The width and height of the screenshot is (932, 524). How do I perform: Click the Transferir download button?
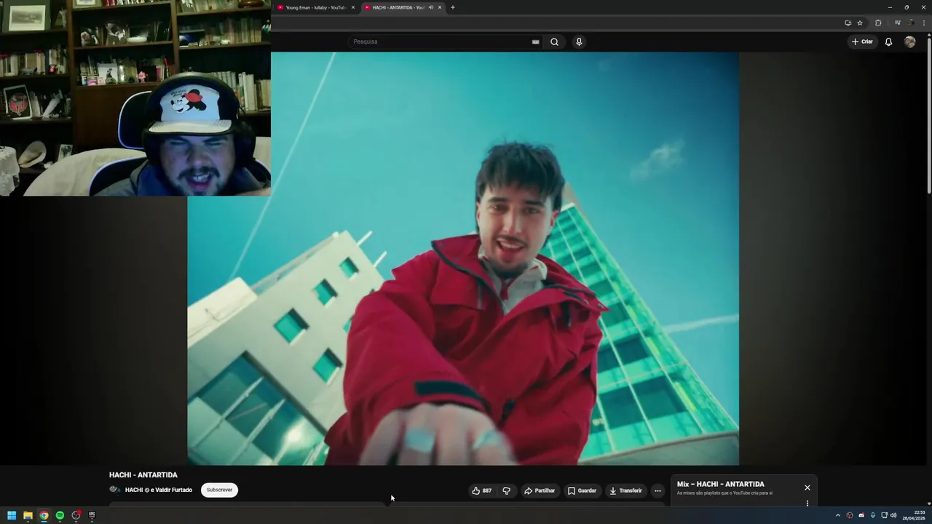coord(625,491)
